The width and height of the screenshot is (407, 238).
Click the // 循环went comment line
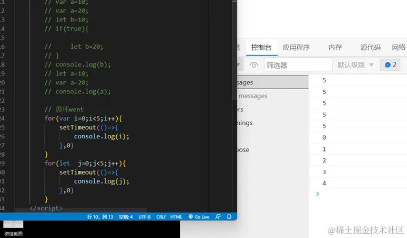click(x=64, y=110)
